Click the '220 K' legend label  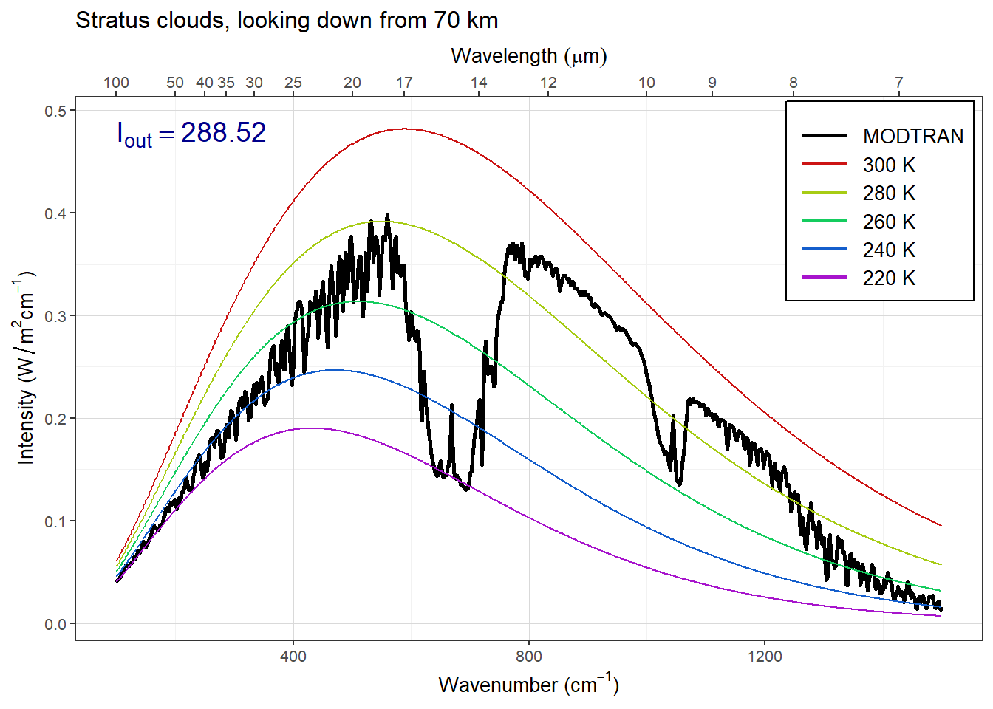pyautogui.click(x=889, y=278)
